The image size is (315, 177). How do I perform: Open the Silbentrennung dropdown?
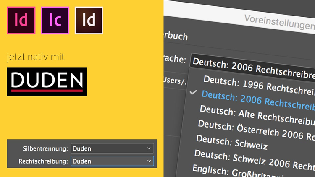[112, 148]
